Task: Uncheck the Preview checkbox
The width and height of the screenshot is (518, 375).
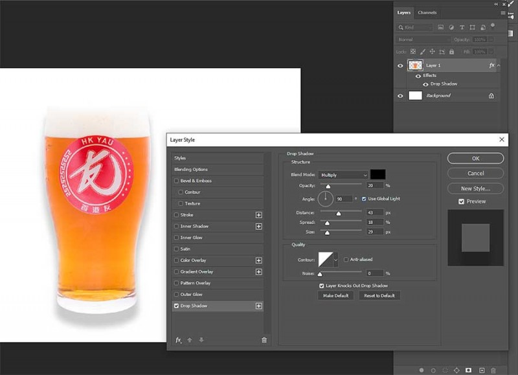Action: point(462,201)
